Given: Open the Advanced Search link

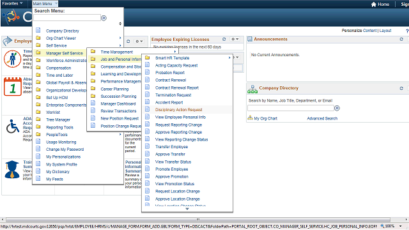Looking at the screenshot, I should click(x=322, y=118).
